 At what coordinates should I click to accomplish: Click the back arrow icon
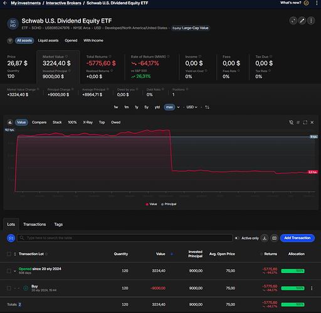(5, 3)
